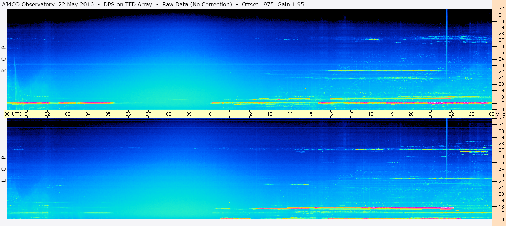This screenshot has height=226, width=506.
Task: Select the 28 MHz label of the RCP panel
Action: (x=501, y=34)
